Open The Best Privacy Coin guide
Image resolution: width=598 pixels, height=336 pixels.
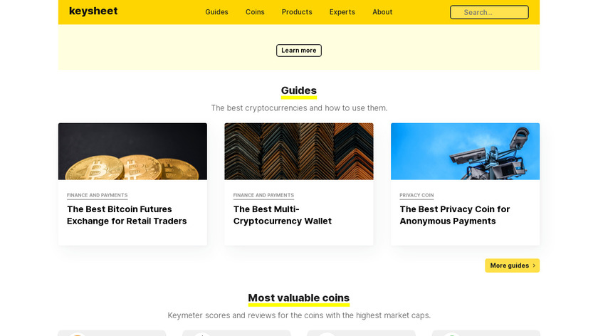pyautogui.click(x=455, y=215)
